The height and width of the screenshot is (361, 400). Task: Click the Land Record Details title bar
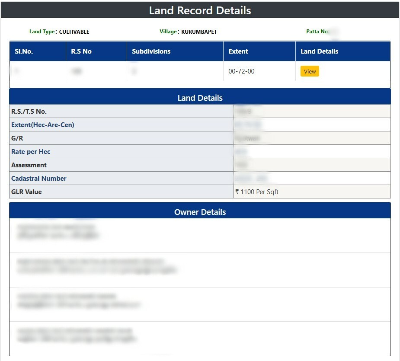coord(200,10)
